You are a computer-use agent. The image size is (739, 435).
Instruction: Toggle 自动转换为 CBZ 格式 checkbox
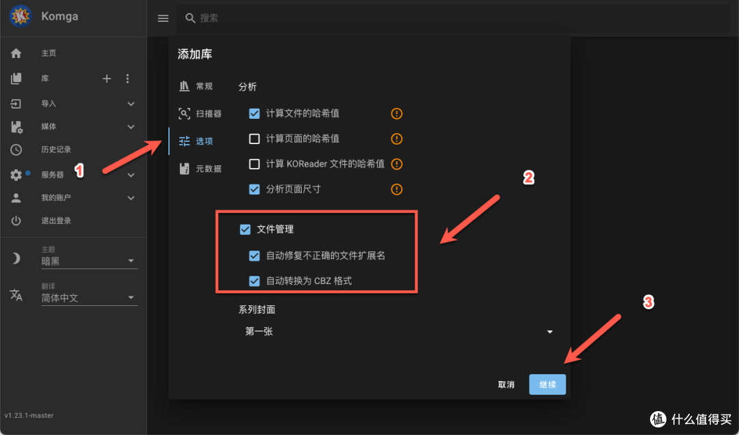click(x=255, y=281)
